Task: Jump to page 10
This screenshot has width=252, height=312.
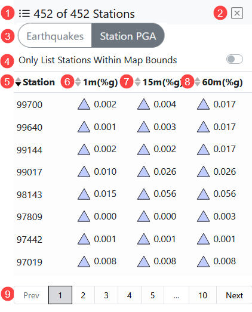Action: [202, 295]
